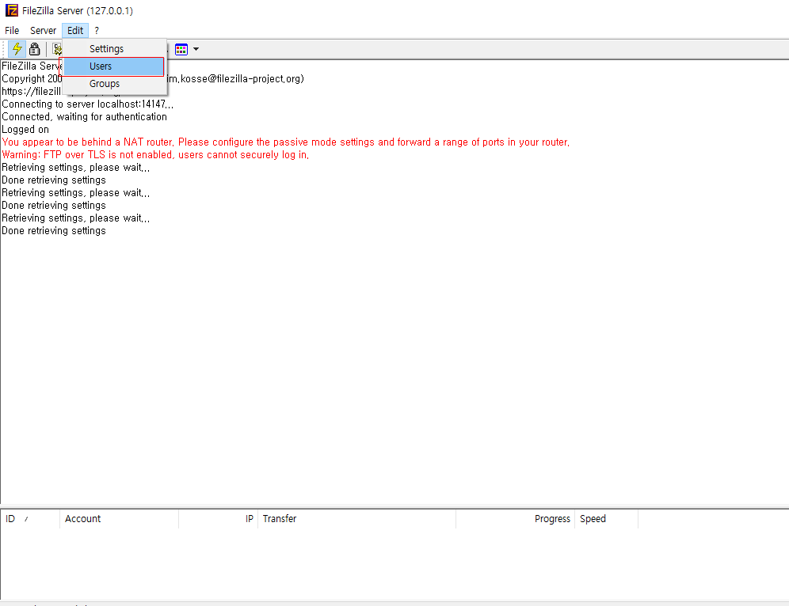Open the settings gear toolbar icon
The width and height of the screenshot is (789, 606).
pyautogui.click(x=57, y=49)
